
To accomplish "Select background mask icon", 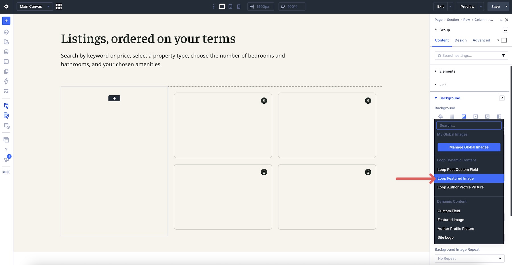I will pos(499,116).
